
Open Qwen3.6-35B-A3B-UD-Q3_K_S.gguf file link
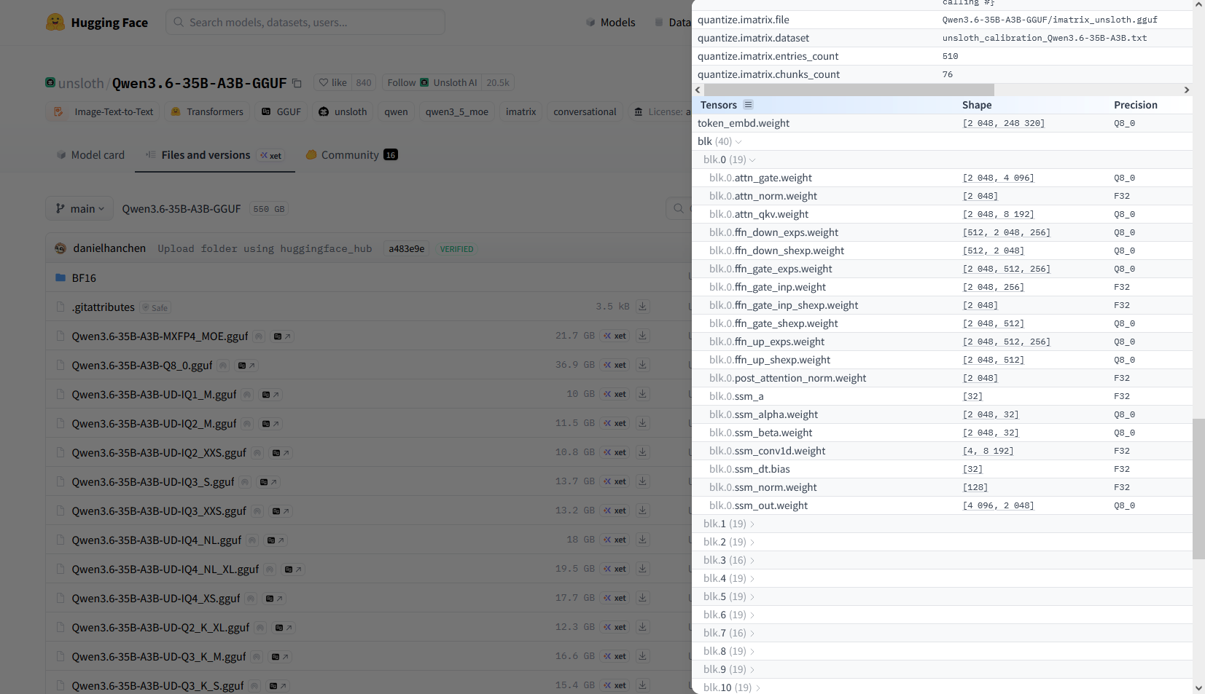(157, 686)
